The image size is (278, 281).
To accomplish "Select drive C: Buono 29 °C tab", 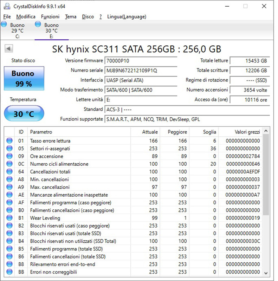I will coord(17,30).
